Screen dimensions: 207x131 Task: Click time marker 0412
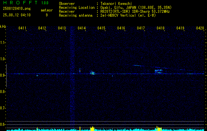[42, 28]
